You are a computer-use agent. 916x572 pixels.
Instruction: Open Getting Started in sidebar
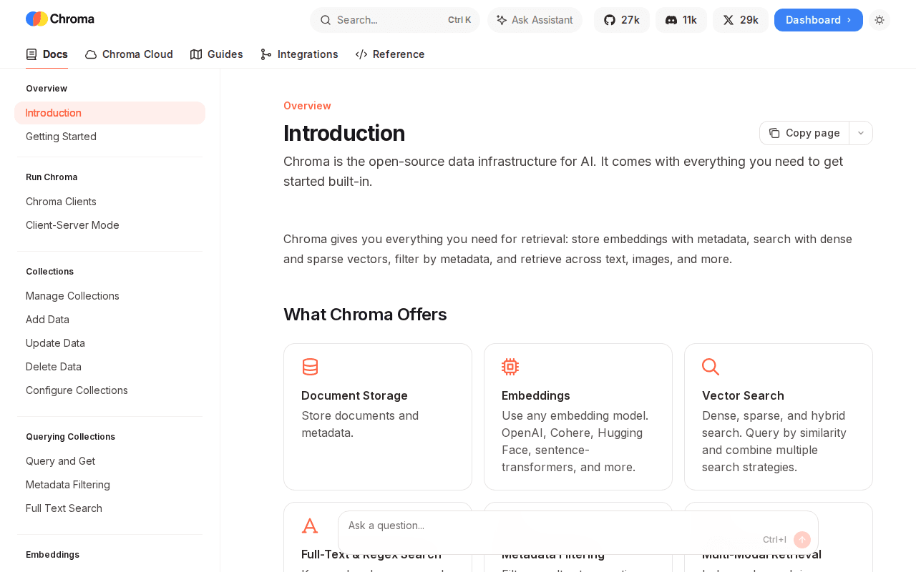(x=61, y=137)
